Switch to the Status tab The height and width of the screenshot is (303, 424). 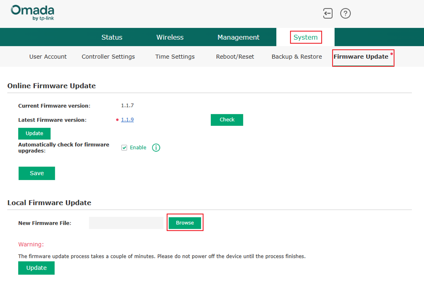[112, 37]
